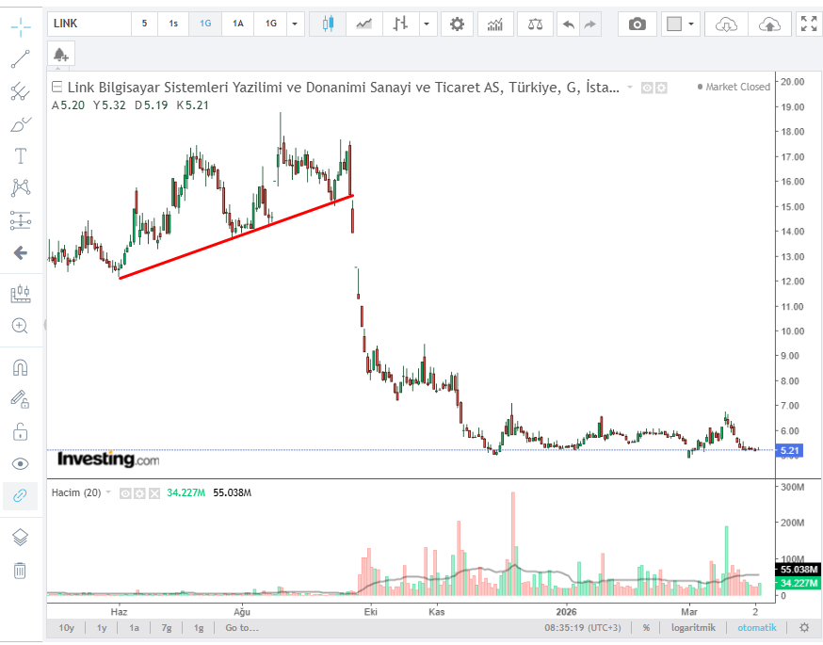Toggle the magnet mode icon

[x=20, y=368]
